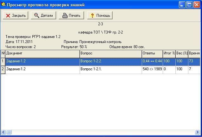Click the № column header

pos(3,54)
